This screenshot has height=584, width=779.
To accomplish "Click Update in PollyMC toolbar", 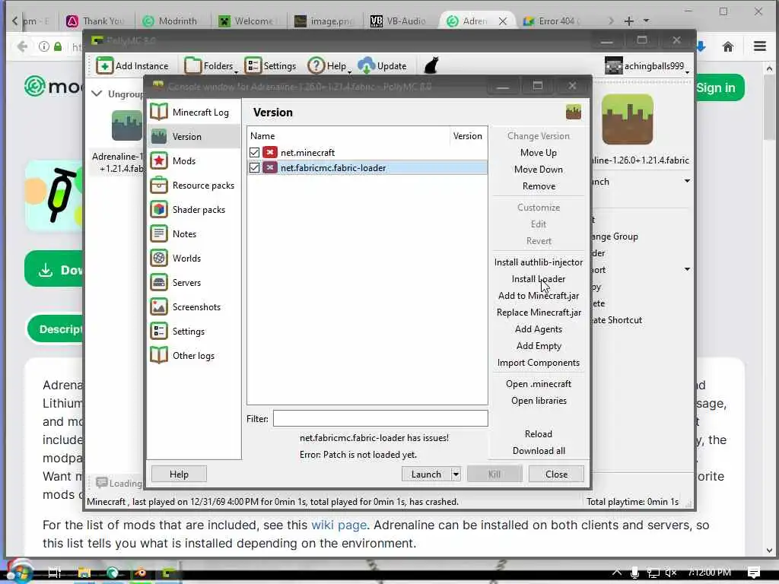I will [383, 65].
